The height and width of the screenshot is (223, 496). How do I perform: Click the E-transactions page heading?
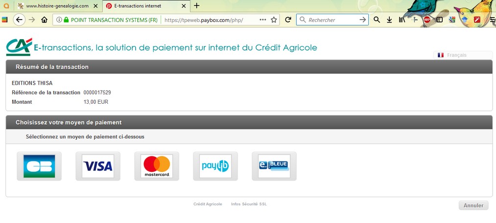click(175, 48)
